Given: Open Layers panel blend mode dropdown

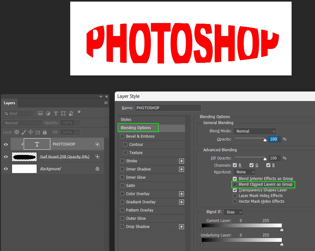Looking at the screenshot, I should 22,123.
